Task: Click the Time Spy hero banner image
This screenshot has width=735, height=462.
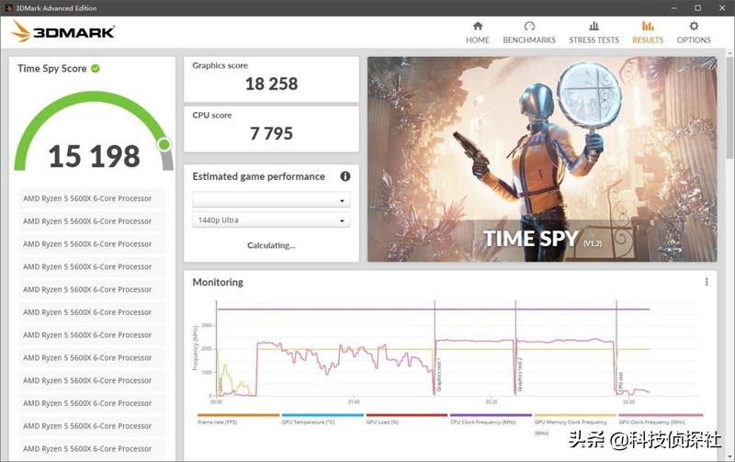Action: pyautogui.click(x=541, y=159)
